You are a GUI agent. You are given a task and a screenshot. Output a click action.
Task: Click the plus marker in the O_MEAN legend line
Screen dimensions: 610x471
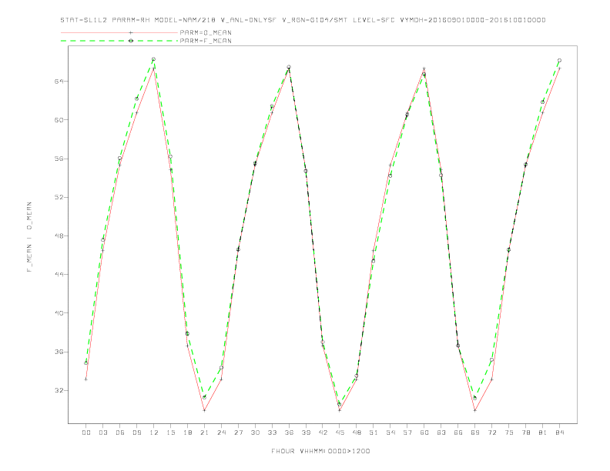(x=131, y=32)
